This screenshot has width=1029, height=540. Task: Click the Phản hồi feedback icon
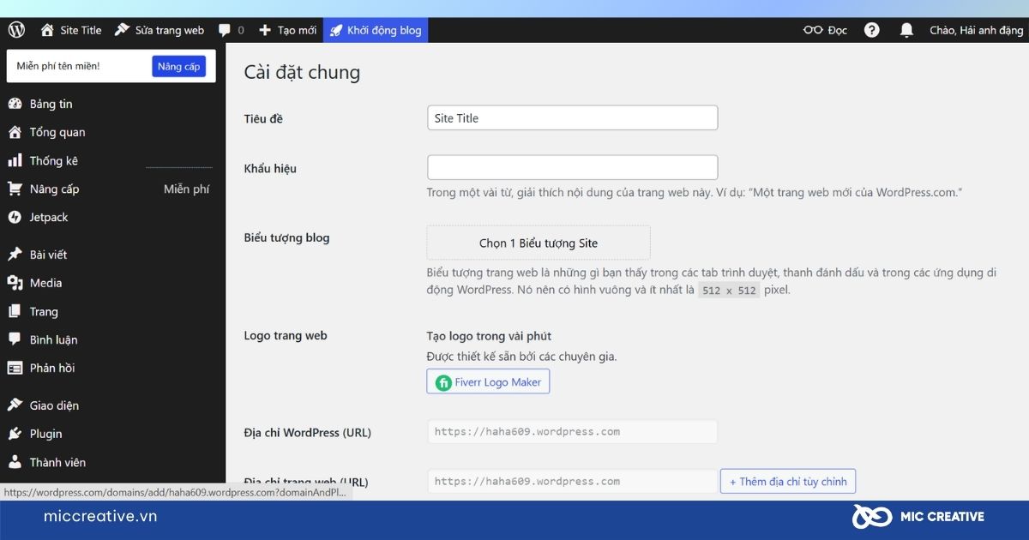click(x=15, y=368)
